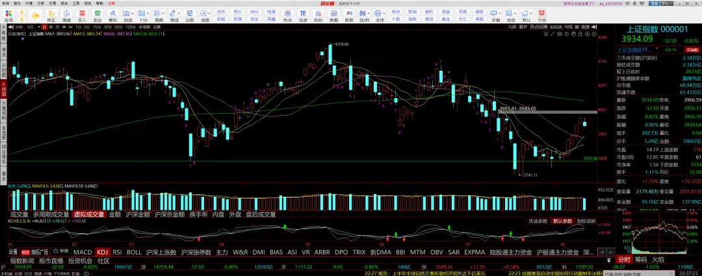Click the 热点回顾 button
This screenshot has height=276, width=702.
click(x=539, y=27)
